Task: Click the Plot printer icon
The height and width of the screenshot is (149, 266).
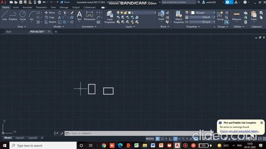Action: (x=39, y=2)
